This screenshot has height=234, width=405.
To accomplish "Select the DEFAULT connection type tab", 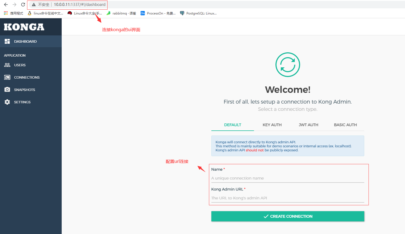I will click(x=233, y=125).
